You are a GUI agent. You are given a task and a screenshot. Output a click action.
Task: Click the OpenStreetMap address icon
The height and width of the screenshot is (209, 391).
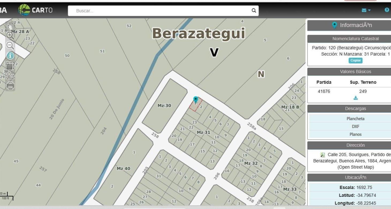323,155
